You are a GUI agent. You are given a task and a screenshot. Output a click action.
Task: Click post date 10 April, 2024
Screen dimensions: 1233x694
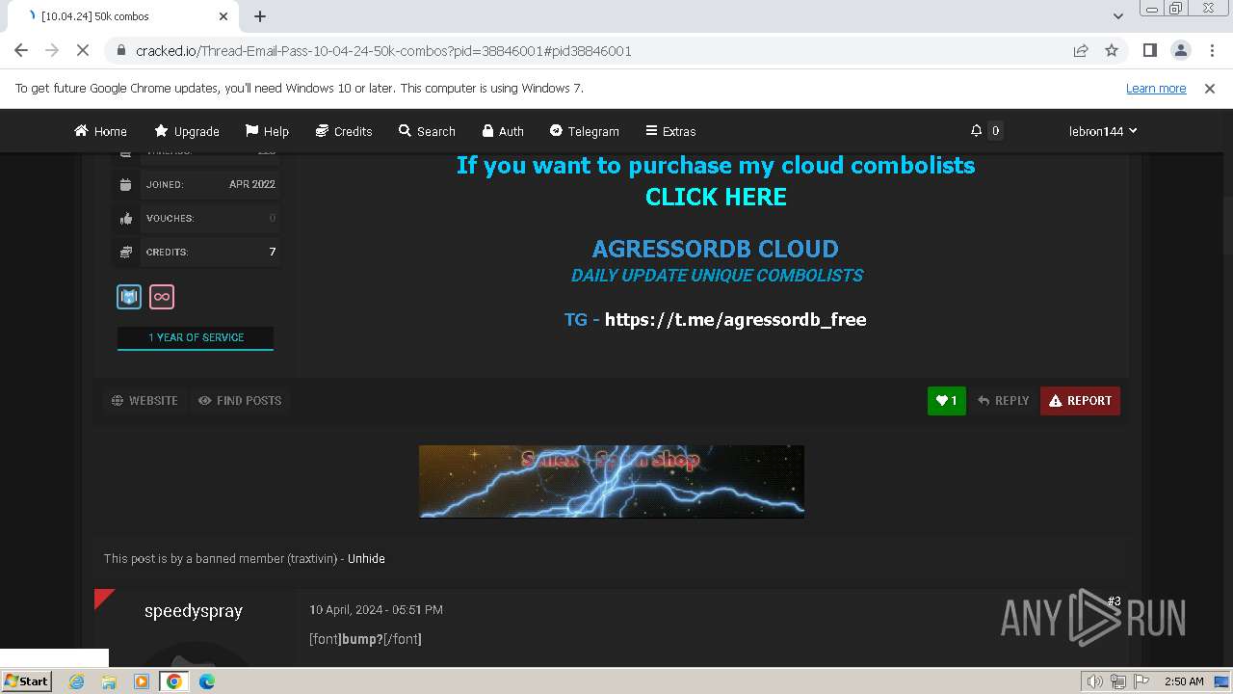click(x=376, y=609)
